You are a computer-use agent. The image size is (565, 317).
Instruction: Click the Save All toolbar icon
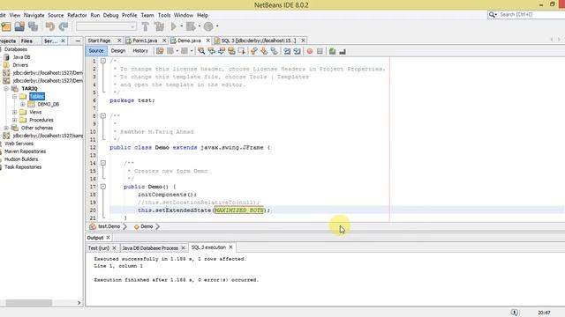tap(34, 26)
